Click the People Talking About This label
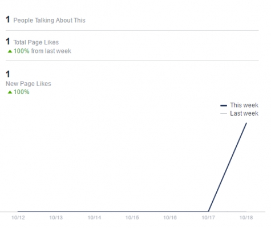Screen dimensions: 271x228 [x=49, y=21]
